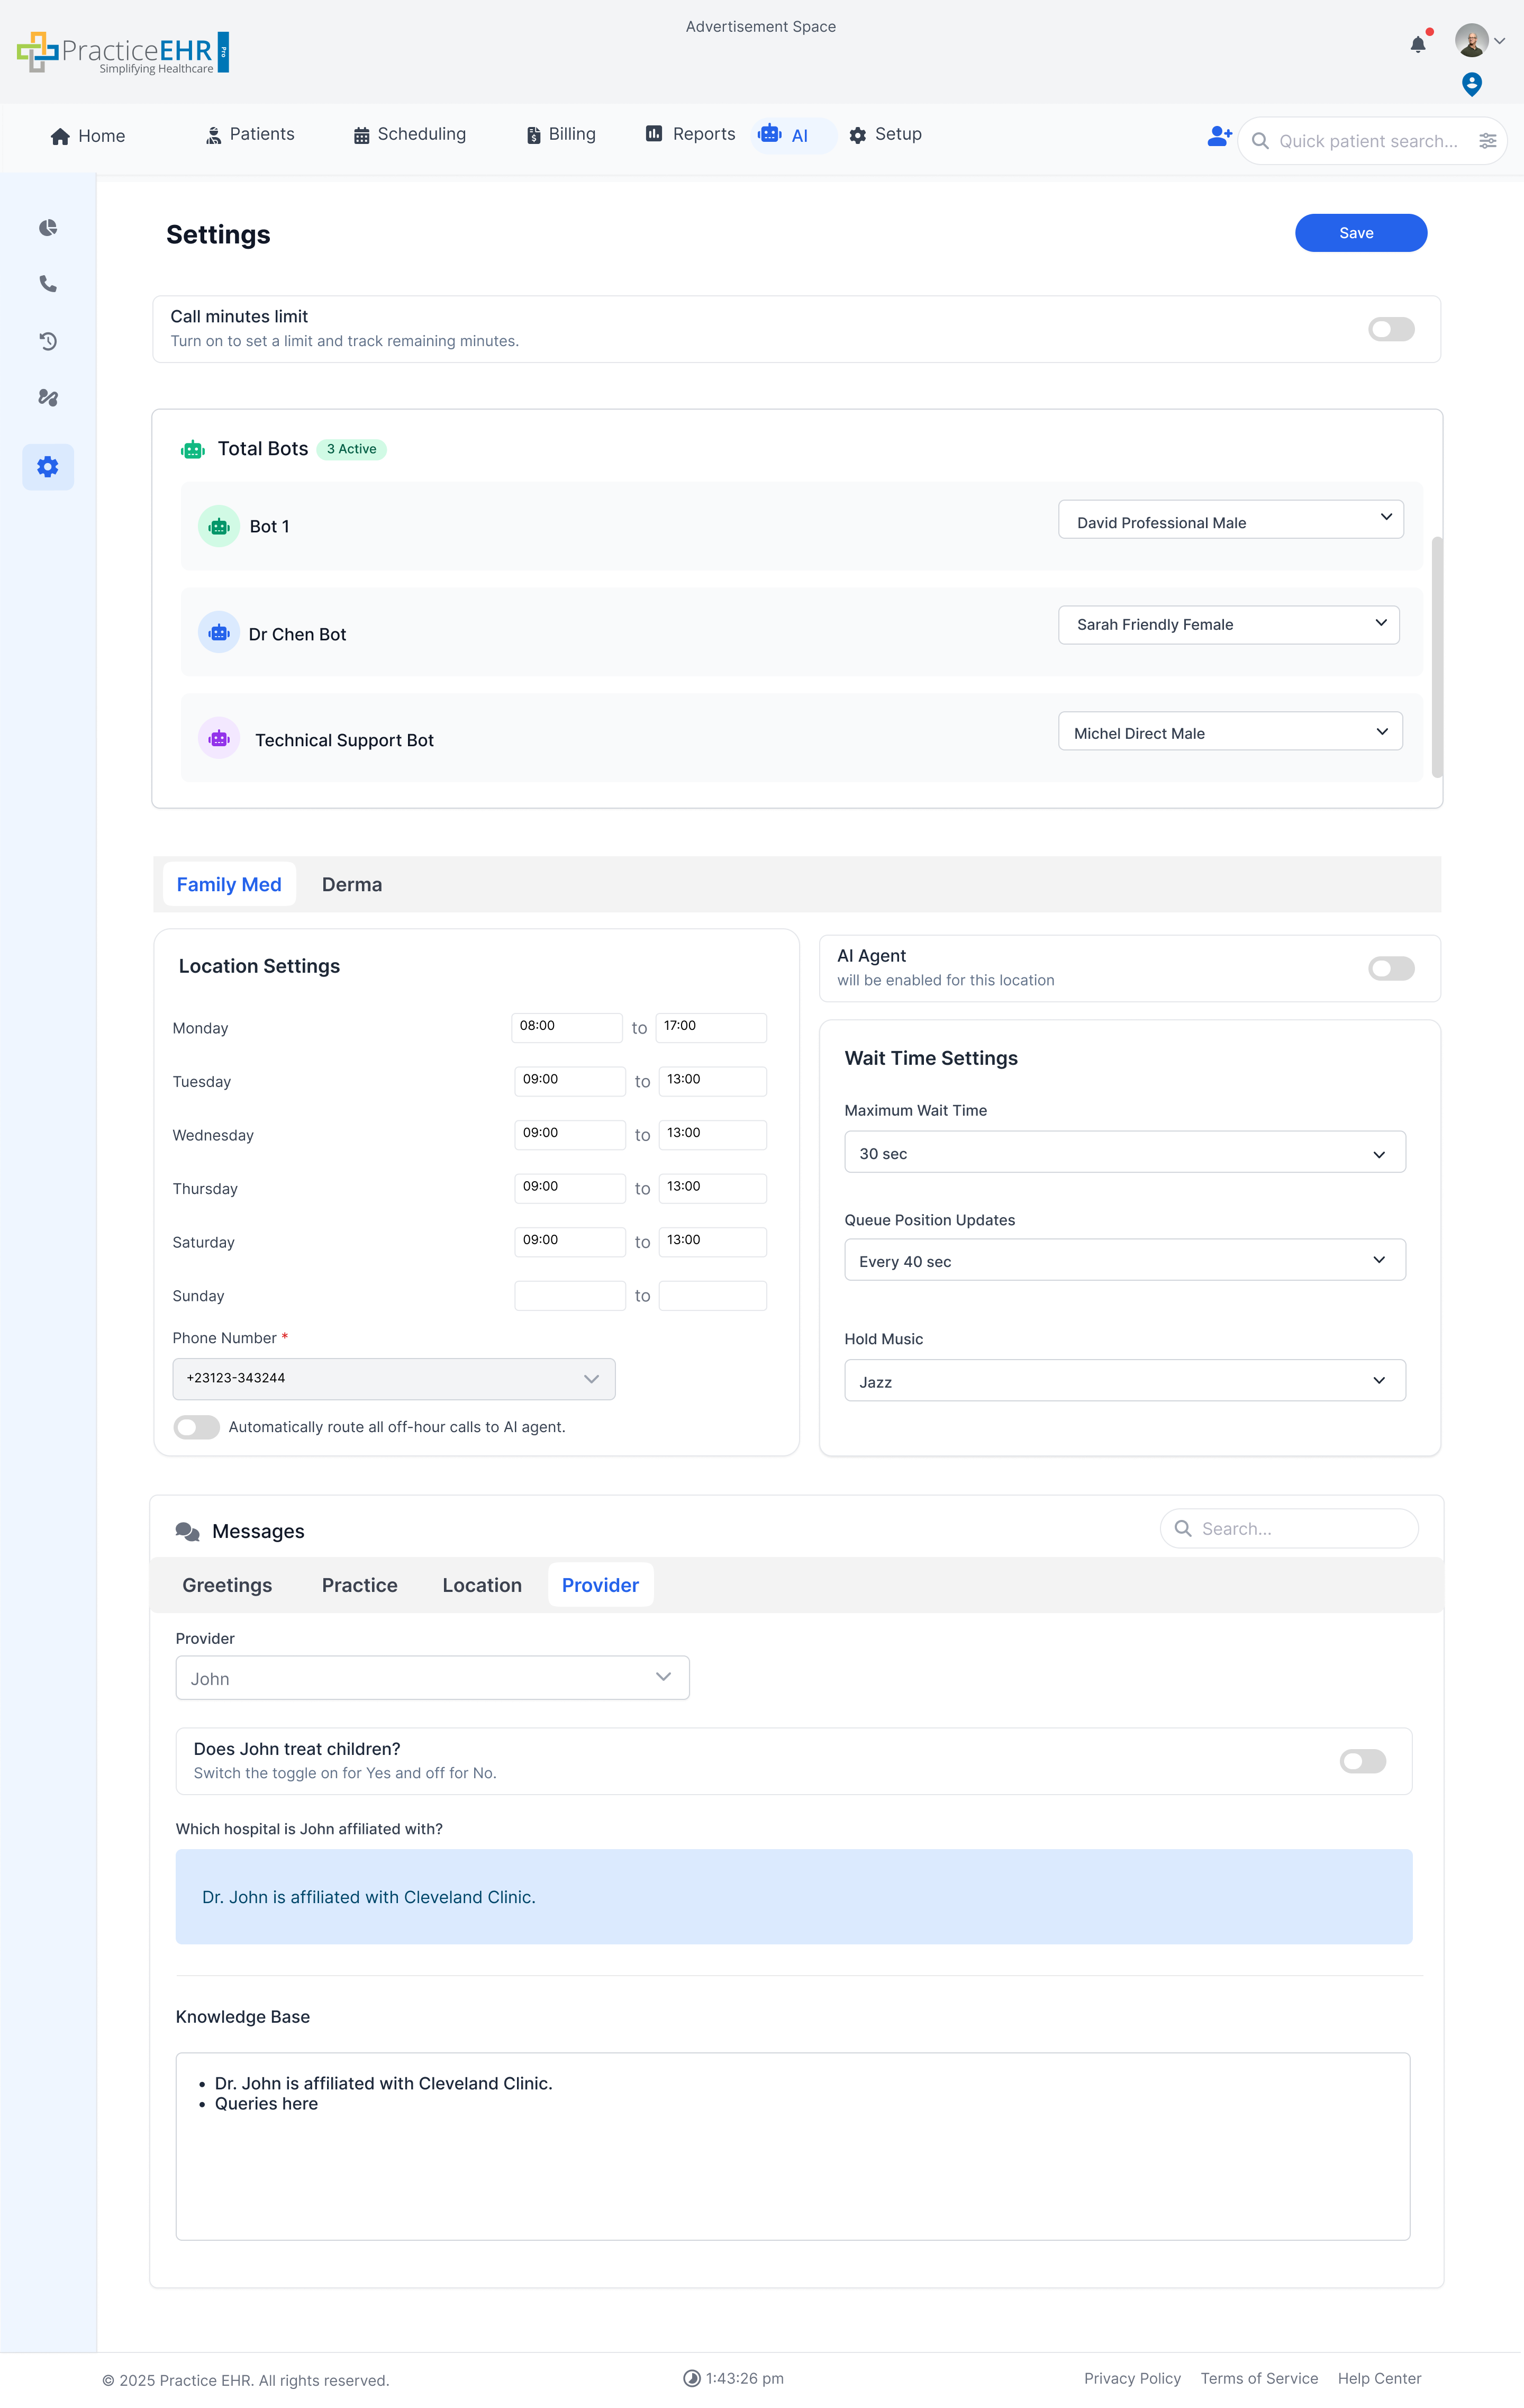
Task: Switch to the Derma tab
Action: [x=352, y=884]
